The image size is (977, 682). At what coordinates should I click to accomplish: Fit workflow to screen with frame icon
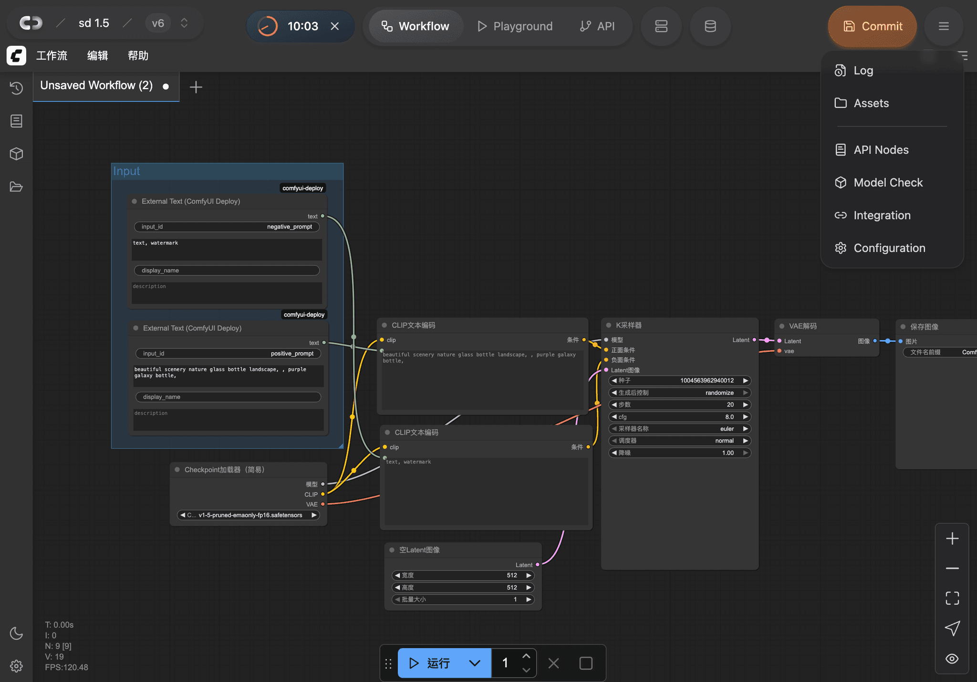[952, 598]
